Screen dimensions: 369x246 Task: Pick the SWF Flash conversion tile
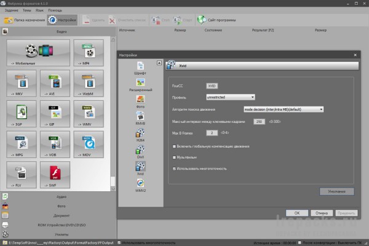click(55, 175)
